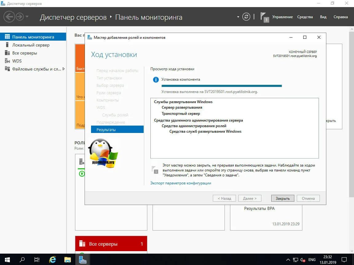Image resolution: width=354 pixels, height=265 pixels.
Task: Select the Тип установки wizard step
Action: pyautogui.click(x=109, y=78)
